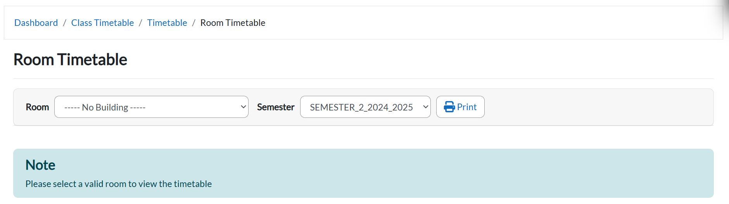Click the Semester dropdown chevron arrow
The image size is (729, 204).
pos(425,107)
